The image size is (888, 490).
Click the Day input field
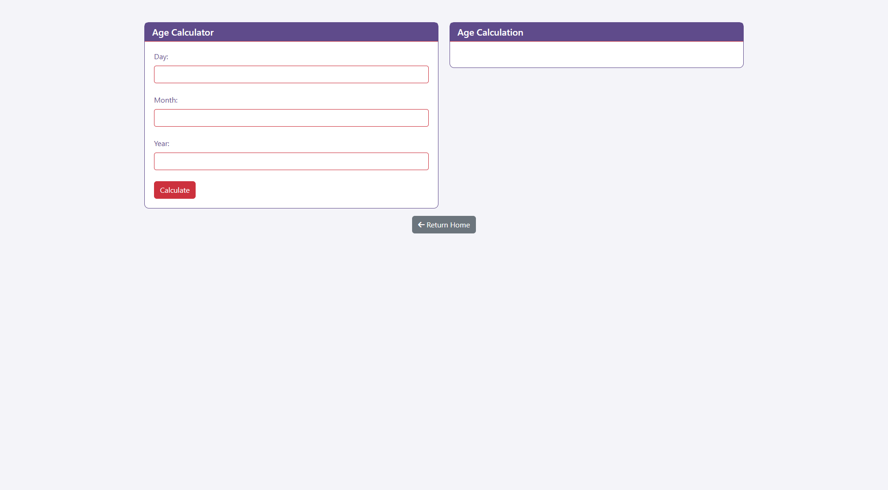[x=291, y=74]
